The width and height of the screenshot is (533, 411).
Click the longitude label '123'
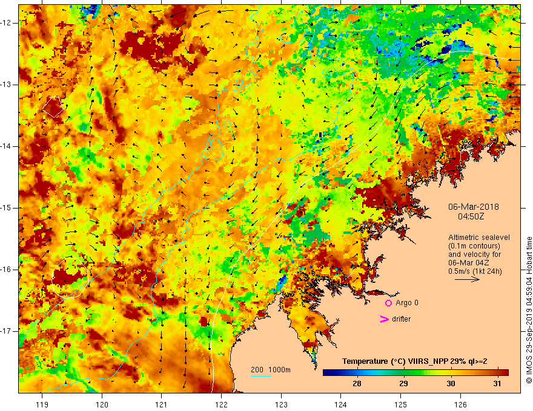click(x=281, y=404)
